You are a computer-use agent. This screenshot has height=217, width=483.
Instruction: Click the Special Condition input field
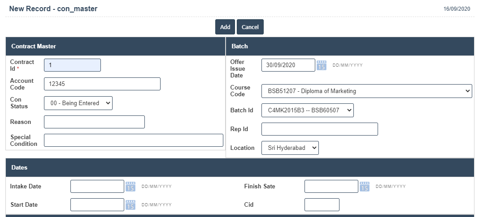(x=133, y=140)
